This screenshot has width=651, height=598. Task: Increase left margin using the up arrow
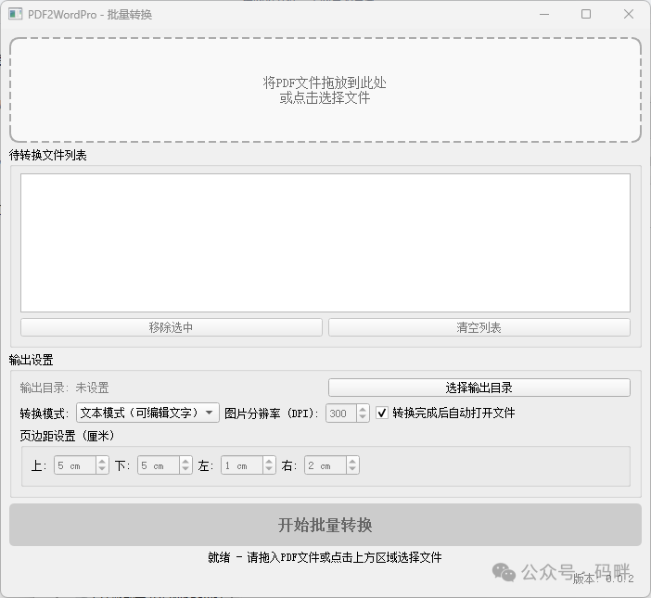coord(269,462)
